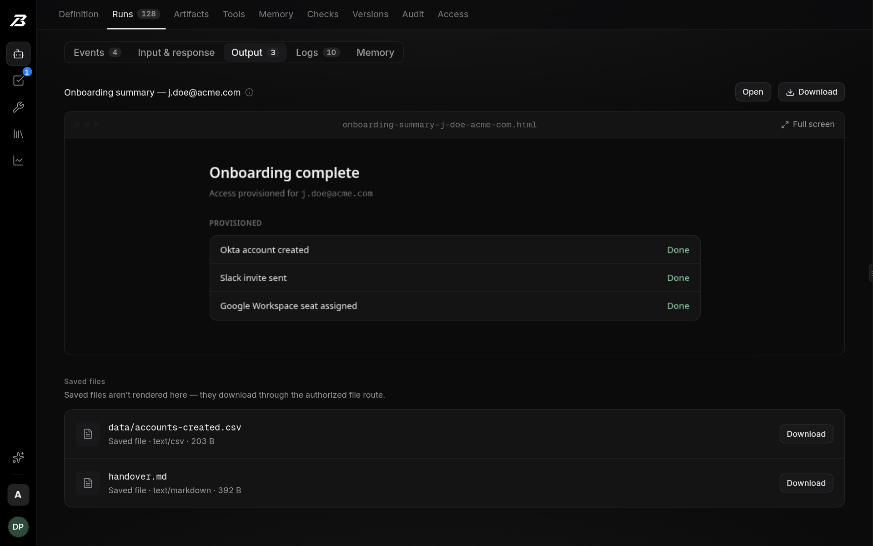Expand preview to Full screen

808,124
